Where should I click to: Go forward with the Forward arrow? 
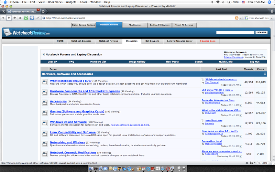pos(15,18)
